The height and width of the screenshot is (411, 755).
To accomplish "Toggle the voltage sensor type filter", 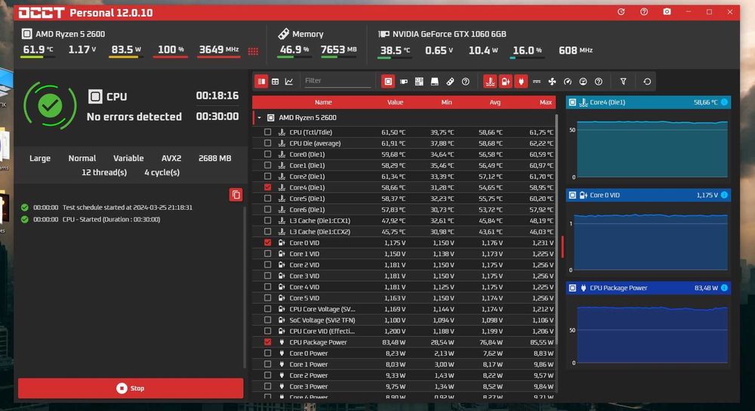I will [506, 82].
